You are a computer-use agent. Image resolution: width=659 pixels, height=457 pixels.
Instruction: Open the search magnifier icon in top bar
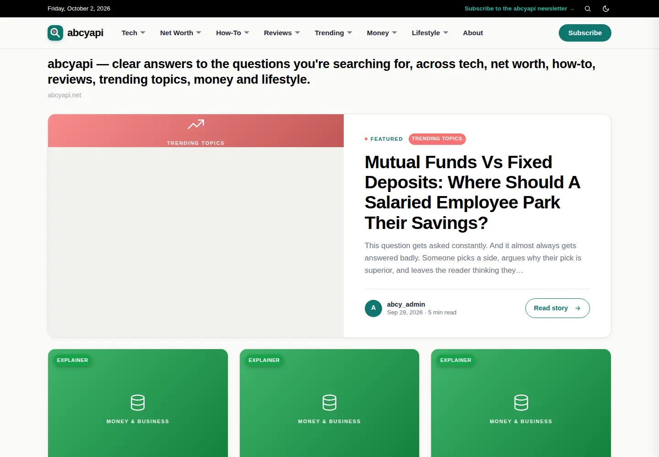point(588,9)
